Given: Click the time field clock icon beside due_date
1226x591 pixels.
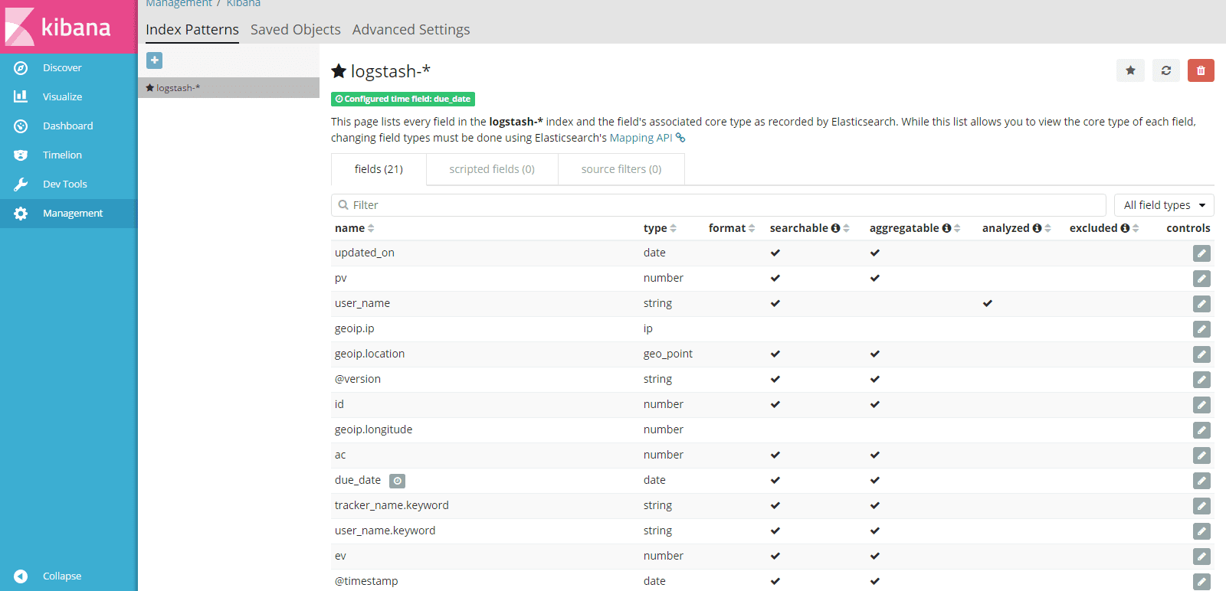Looking at the screenshot, I should pyautogui.click(x=397, y=481).
